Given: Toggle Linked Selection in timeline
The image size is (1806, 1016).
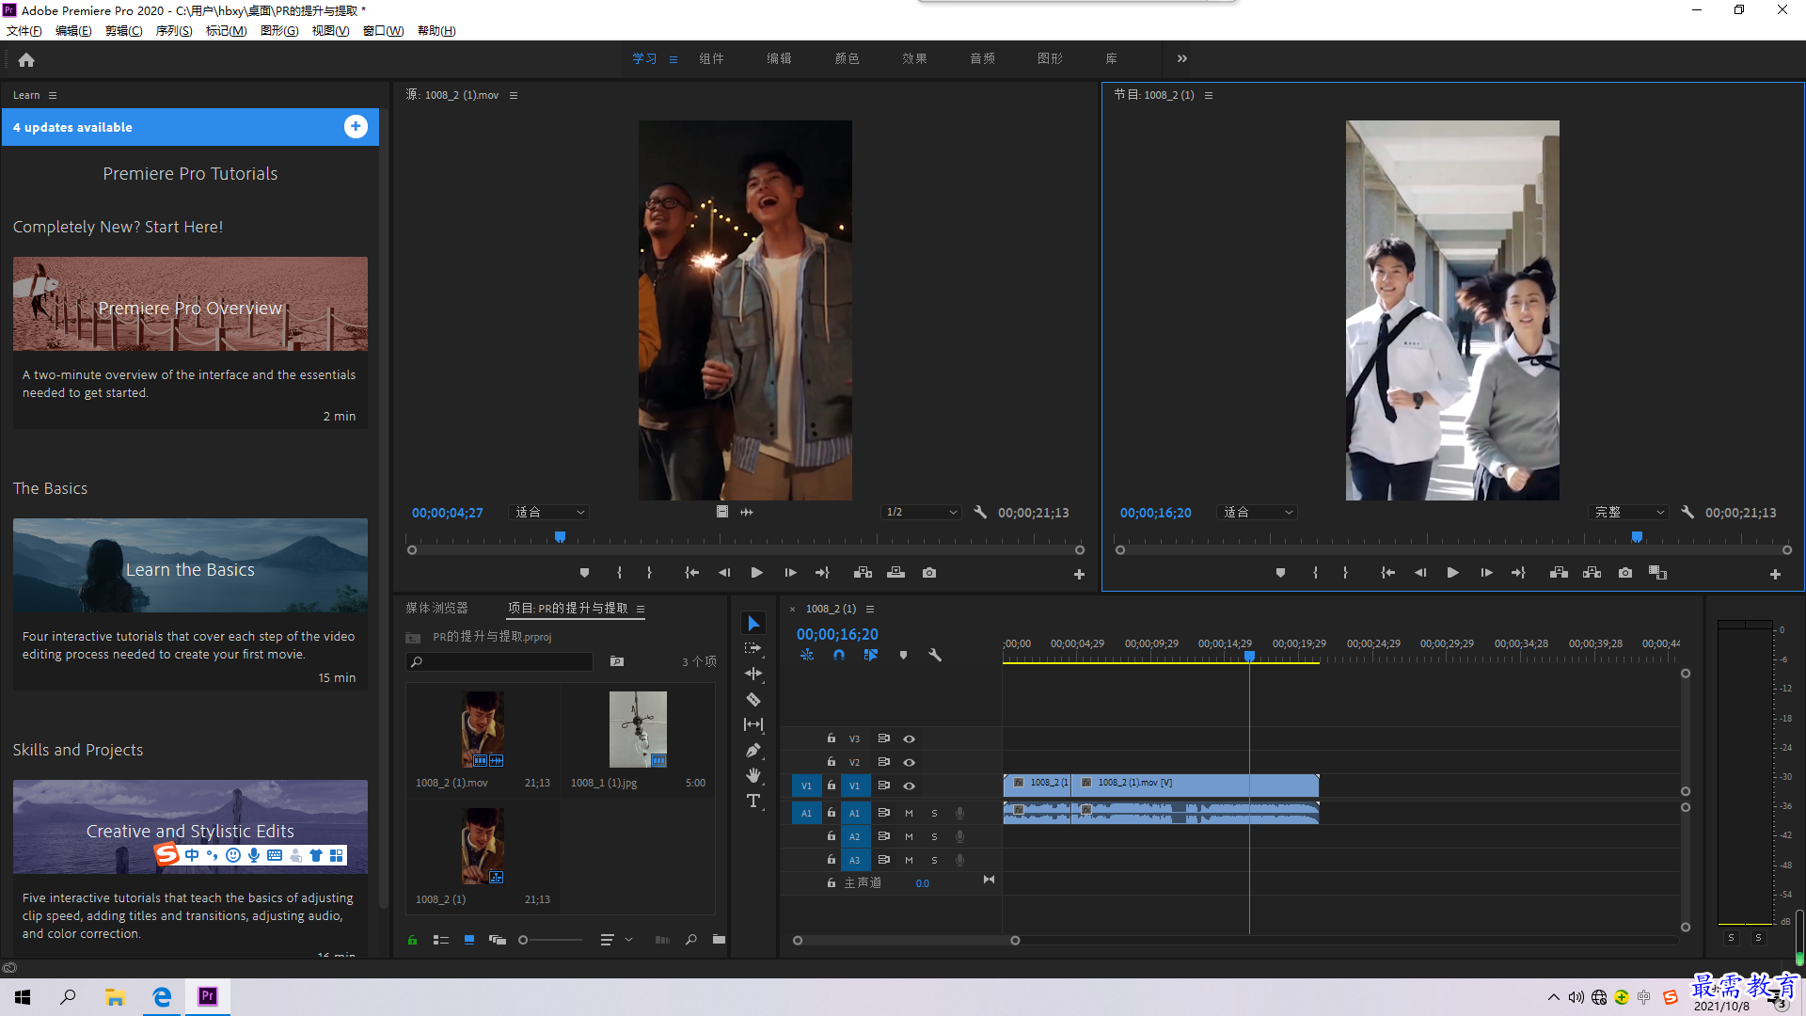Looking at the screenshot, I should coord(871,655).
